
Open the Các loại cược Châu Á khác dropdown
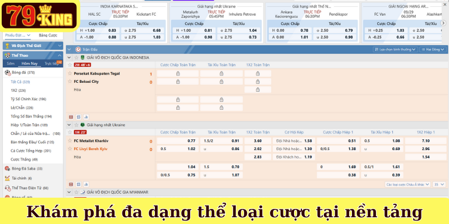click(408, 184)
